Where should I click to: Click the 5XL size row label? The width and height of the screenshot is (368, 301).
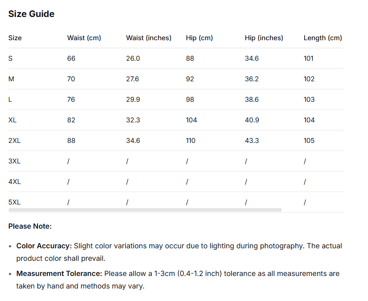14,202
